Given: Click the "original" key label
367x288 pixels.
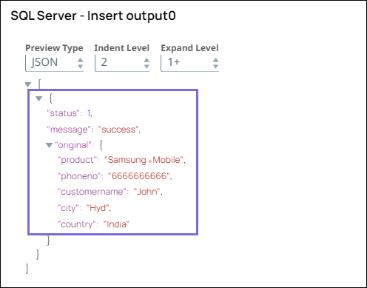Looking at the screenshot, I should (x=73, y=145).
